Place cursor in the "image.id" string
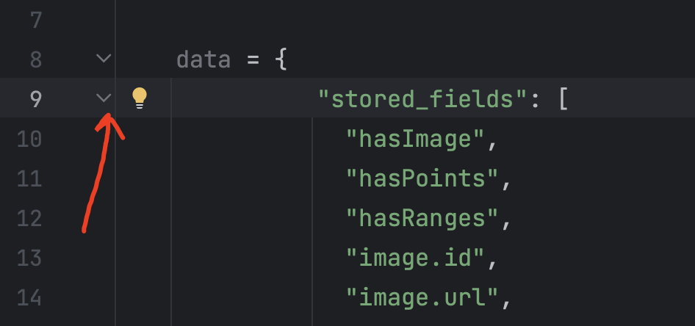The width and height of the screenshot is (695, 326). click(415, 257)
